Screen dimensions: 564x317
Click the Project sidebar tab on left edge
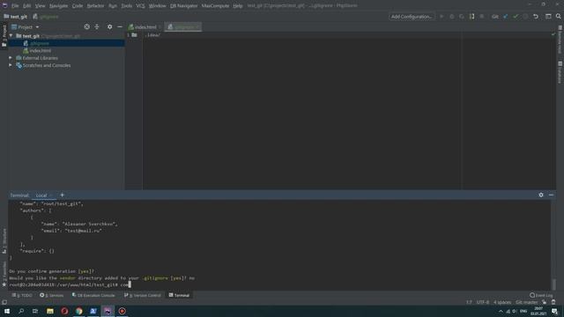4,35
